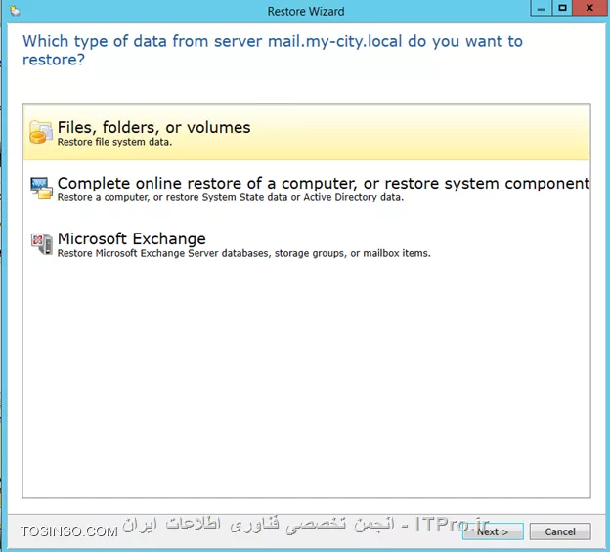The image size is (610, 552).
Task: Click the computer restore option icon
Action: pos(41,189)
